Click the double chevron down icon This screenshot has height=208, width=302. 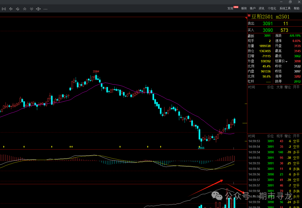(x=31, y=9)
